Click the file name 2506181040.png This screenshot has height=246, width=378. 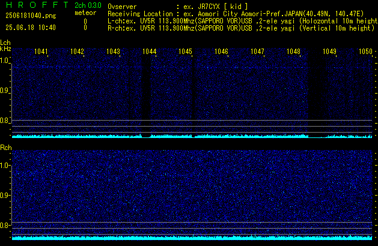point(31,16)
